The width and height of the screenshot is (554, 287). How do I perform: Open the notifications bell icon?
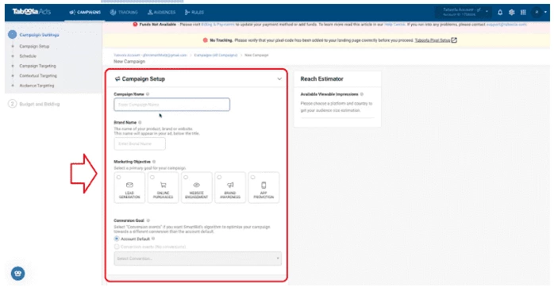(x=500, y=13)
